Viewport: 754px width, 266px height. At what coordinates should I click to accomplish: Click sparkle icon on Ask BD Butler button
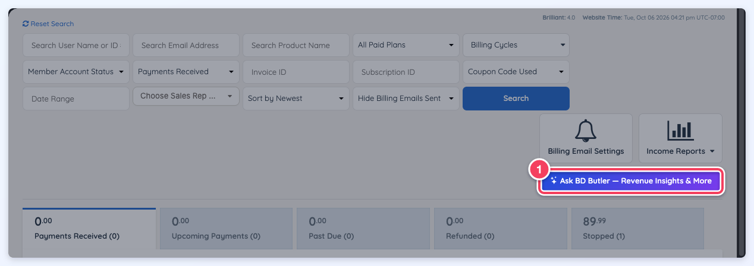(553, 180)
